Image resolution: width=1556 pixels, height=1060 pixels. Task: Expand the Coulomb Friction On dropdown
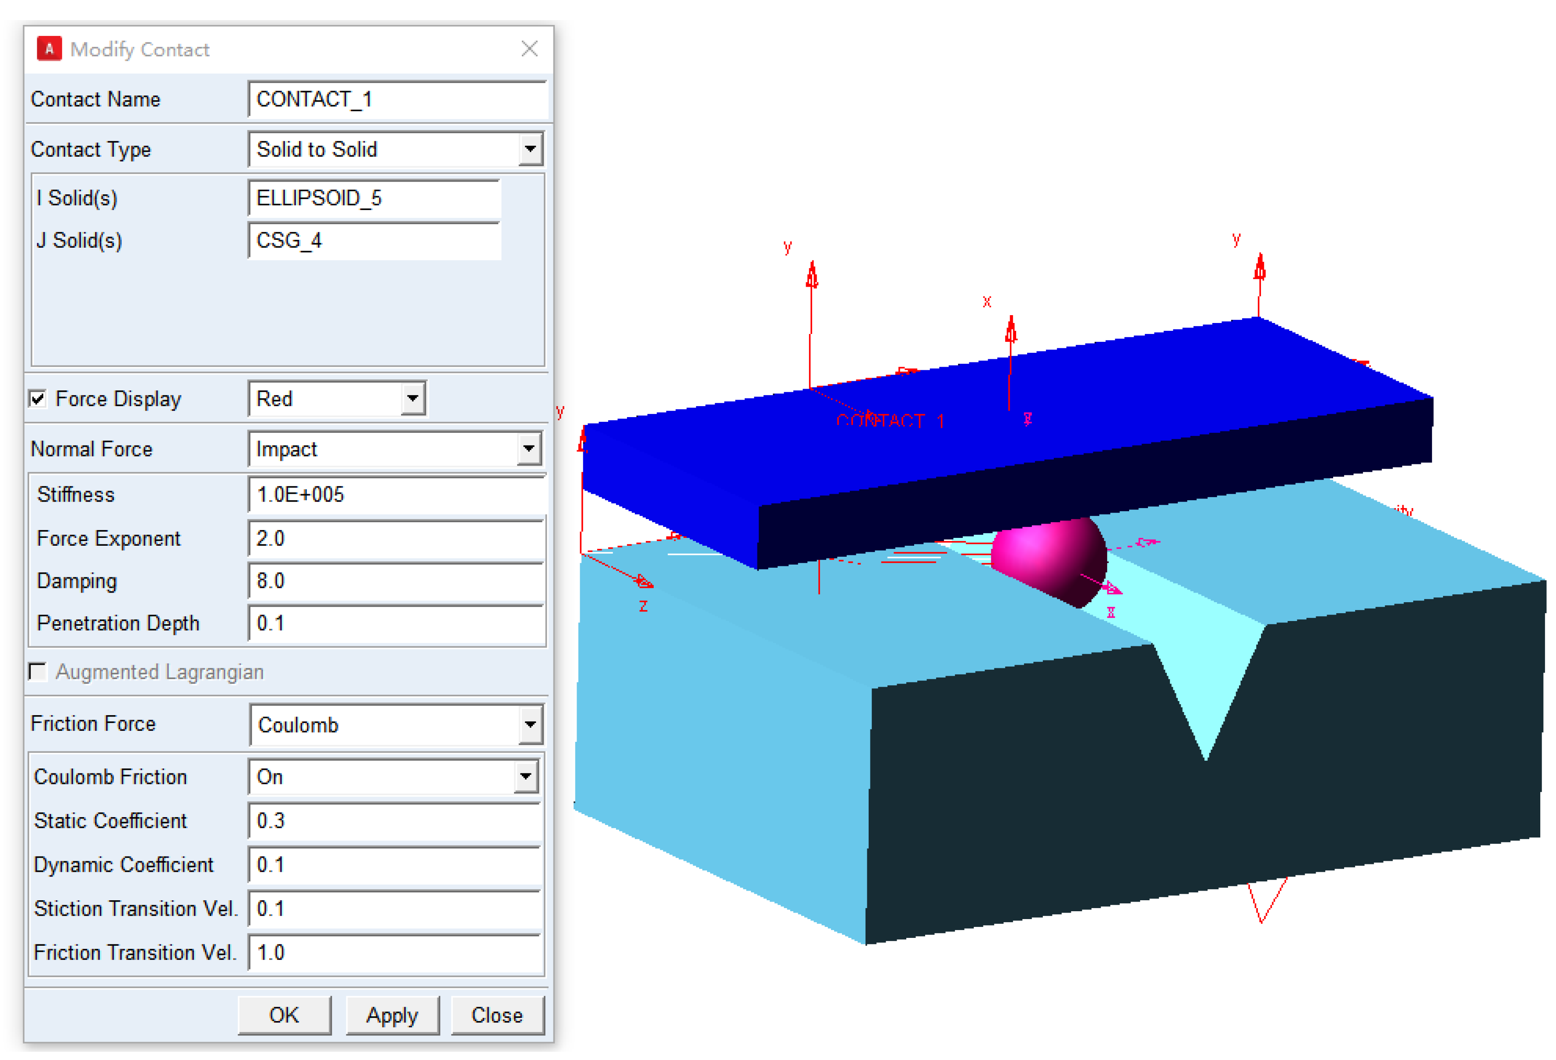(525, 777)
